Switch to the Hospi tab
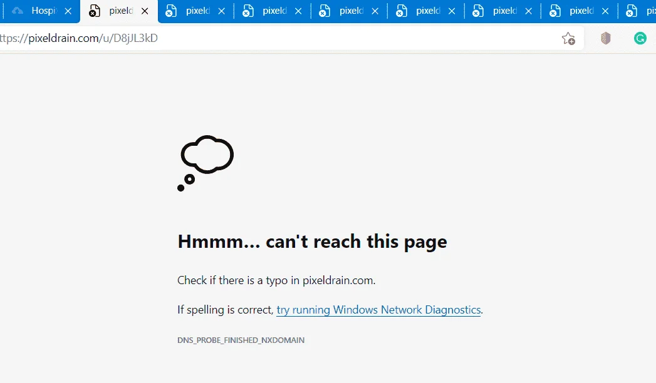Screen dimensions: 656x383 [x=41, y=11]
